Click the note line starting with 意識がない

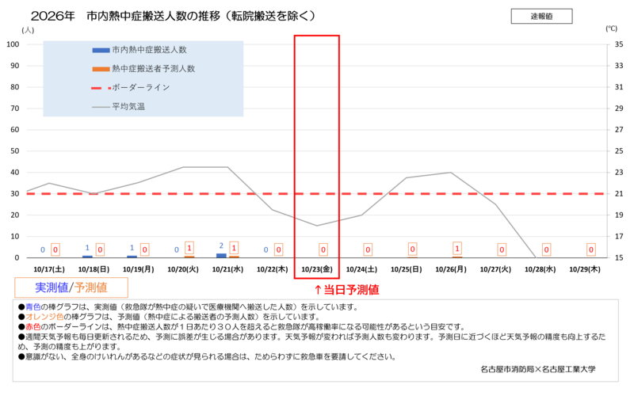coord(208,357)
